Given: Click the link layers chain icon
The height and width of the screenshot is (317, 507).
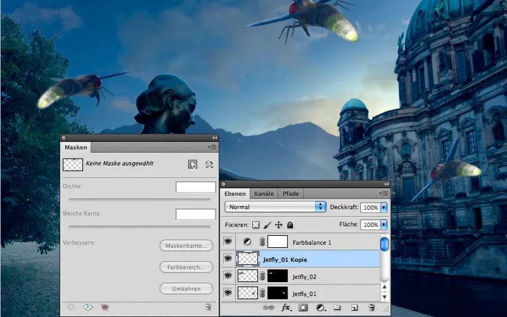Looking at the screenshot, I should click(x=268, y=307).
